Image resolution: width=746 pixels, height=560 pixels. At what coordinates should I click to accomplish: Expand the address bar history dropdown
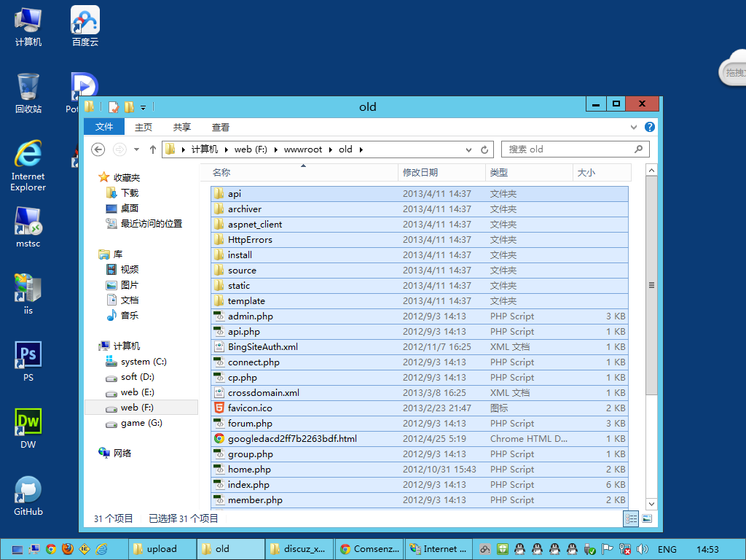tap(468, 149)
